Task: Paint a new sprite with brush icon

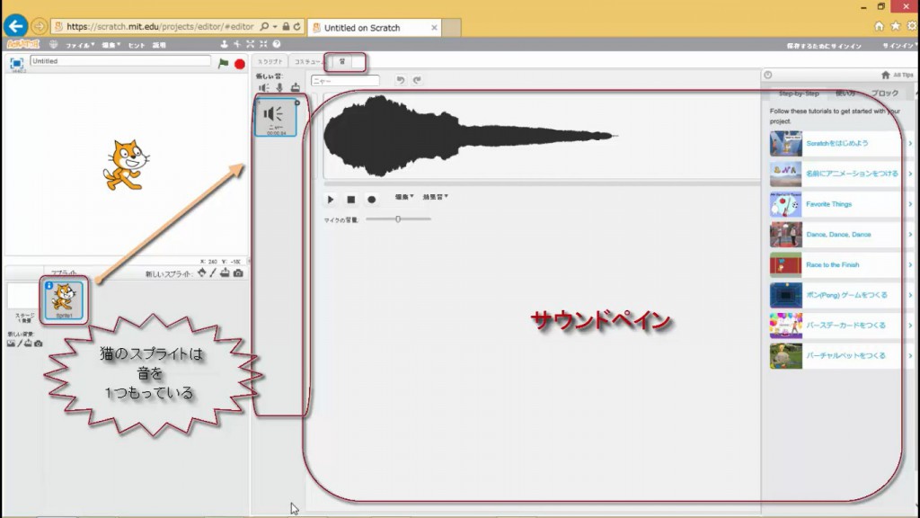Action: [213, 273]
